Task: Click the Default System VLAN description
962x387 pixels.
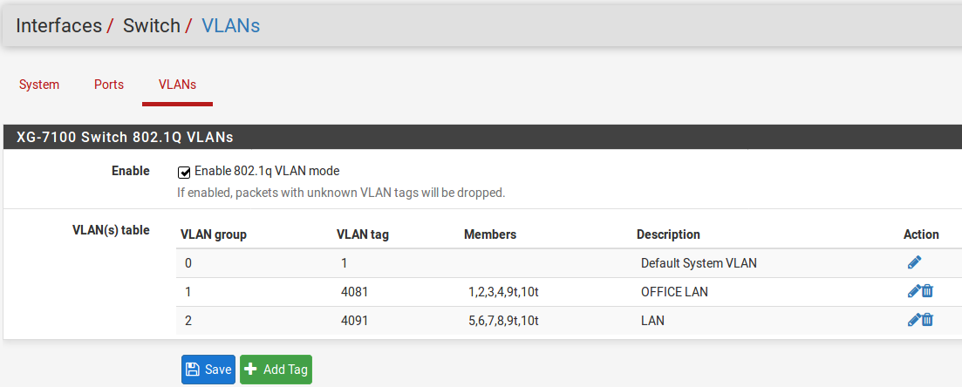Action: pos(699,262)
